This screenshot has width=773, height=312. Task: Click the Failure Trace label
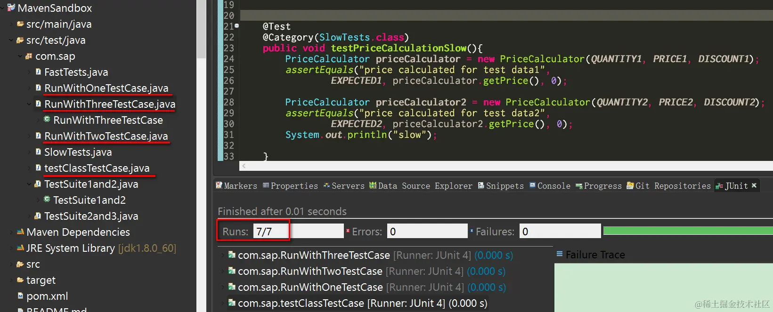595,255
